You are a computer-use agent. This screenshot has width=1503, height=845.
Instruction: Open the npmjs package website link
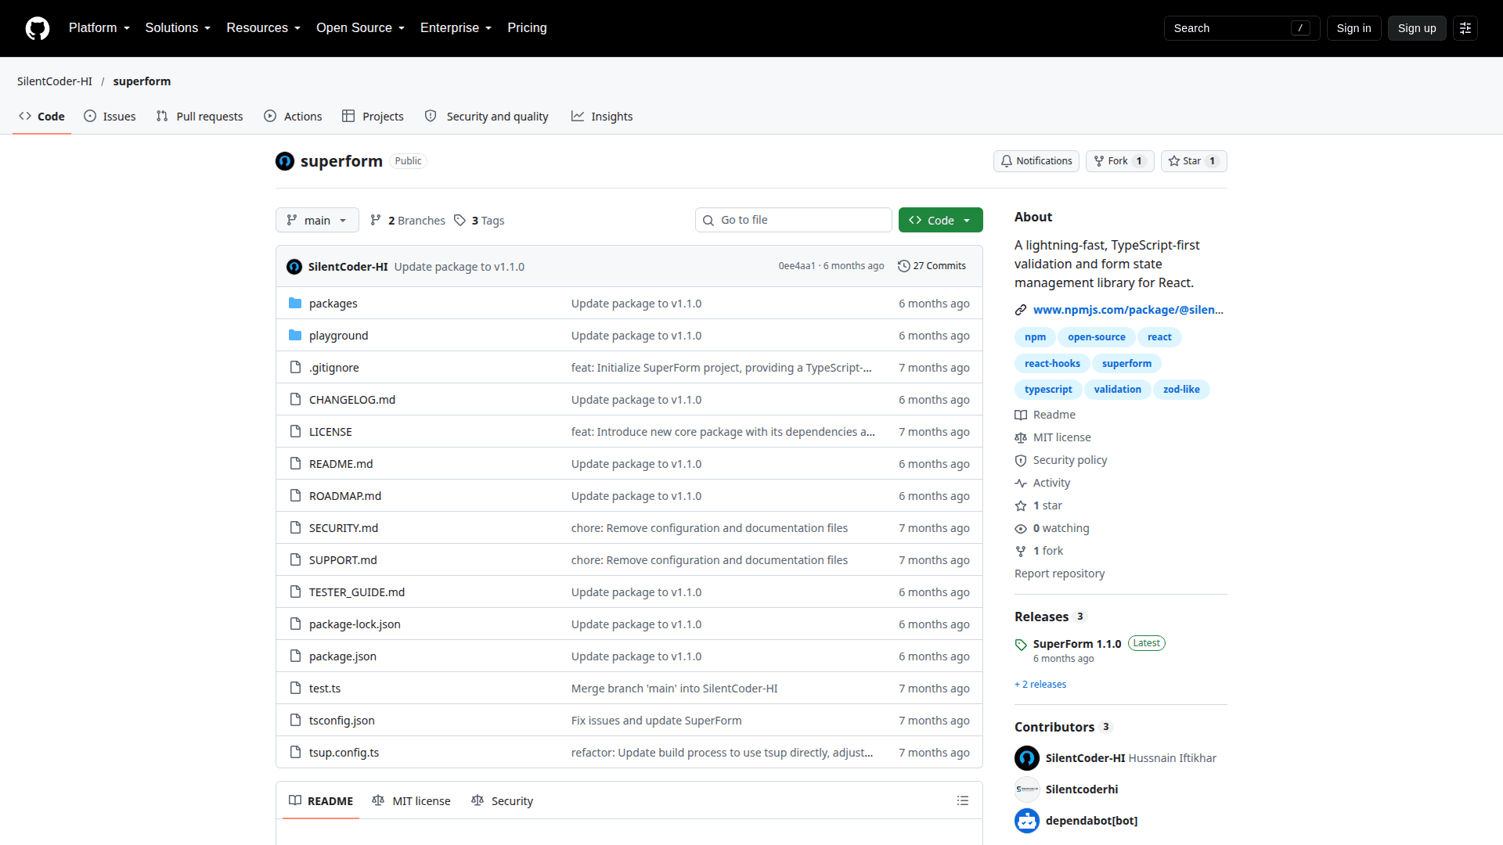point(1128,310)
